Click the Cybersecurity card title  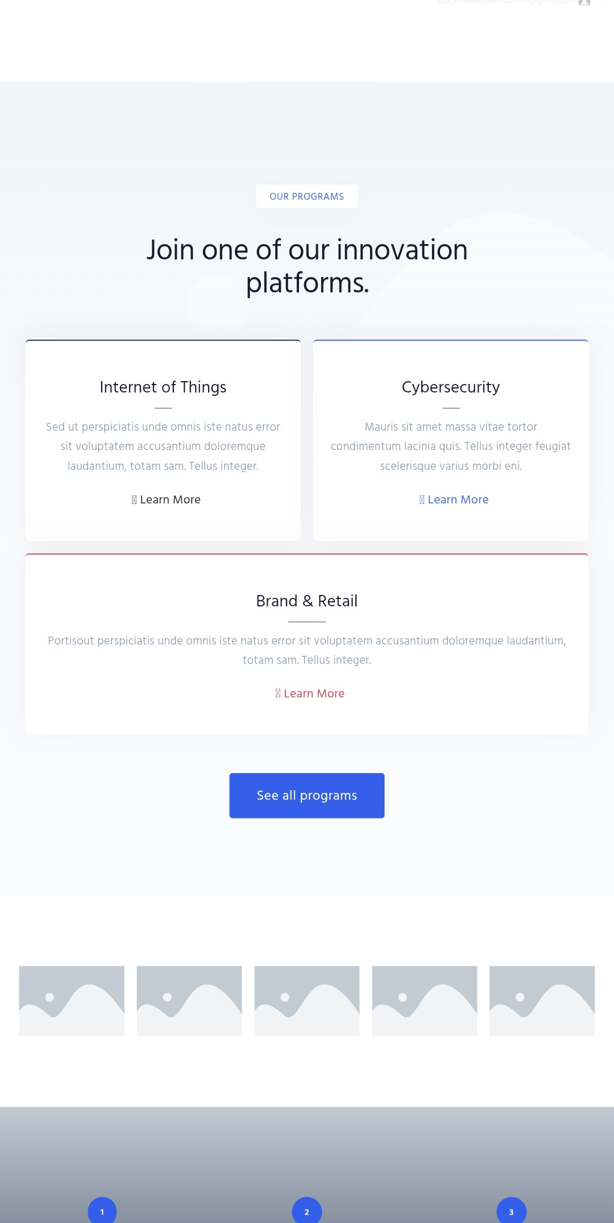point(451,387)
